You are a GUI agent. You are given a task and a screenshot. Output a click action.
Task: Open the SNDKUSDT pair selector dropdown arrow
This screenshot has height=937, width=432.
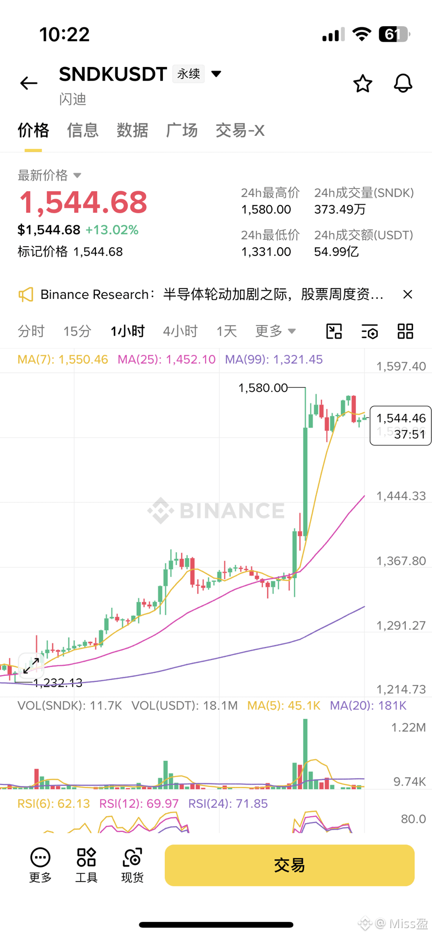216,74
